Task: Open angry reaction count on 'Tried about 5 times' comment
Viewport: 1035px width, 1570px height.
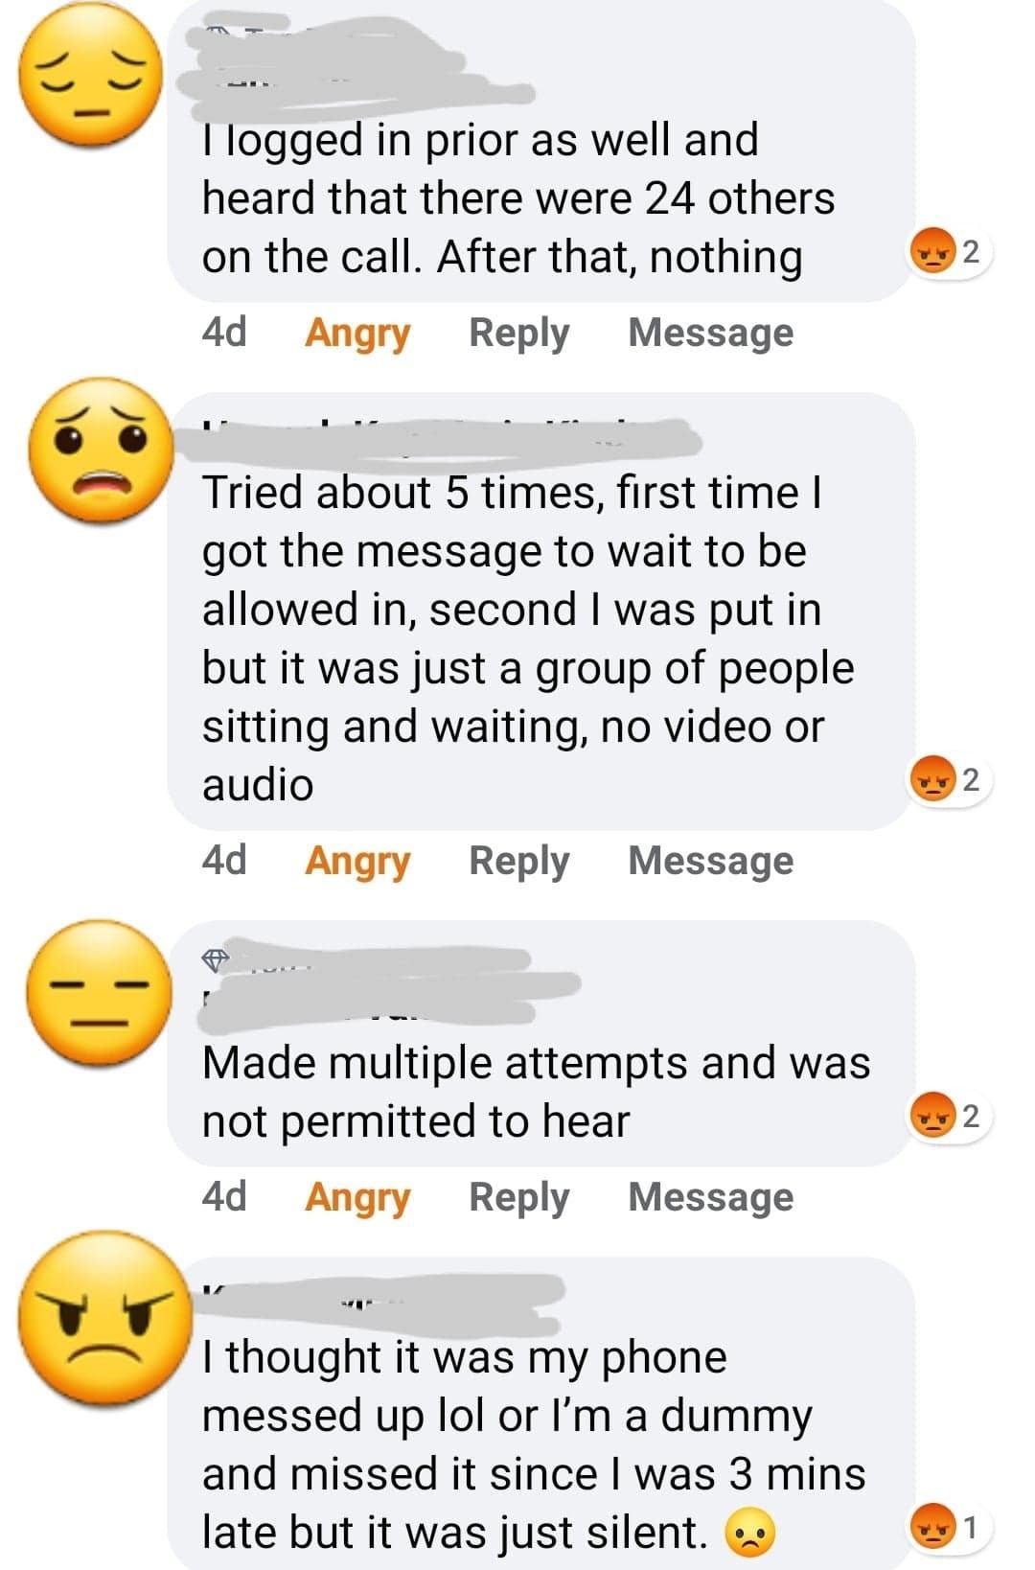Action: (x=950, y=779)
